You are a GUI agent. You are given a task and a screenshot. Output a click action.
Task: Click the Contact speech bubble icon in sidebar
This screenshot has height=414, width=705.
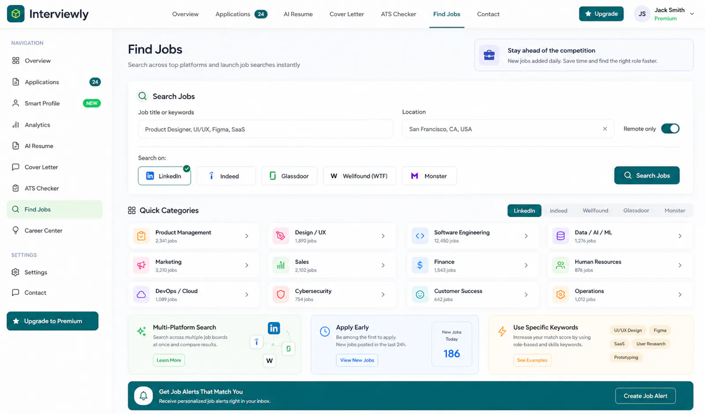pos(16,293)
